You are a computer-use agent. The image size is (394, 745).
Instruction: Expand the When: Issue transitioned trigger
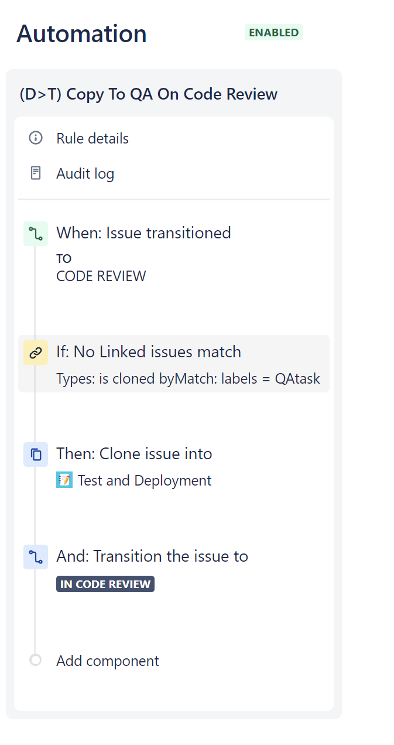click(x=143, y=233)
